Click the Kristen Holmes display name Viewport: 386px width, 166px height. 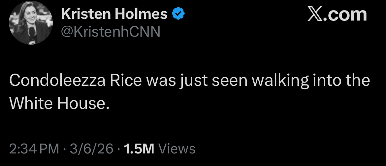point(114,14)
